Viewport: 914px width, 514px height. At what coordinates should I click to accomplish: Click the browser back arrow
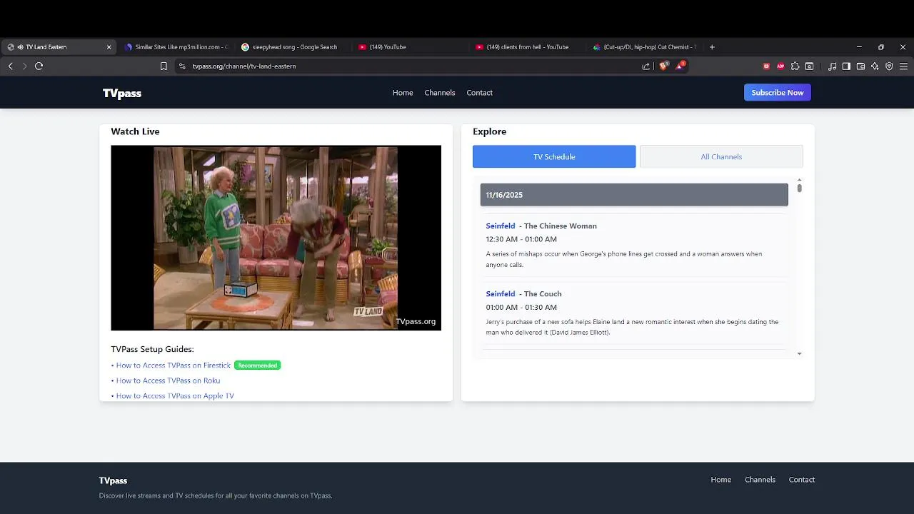point(11,66)
